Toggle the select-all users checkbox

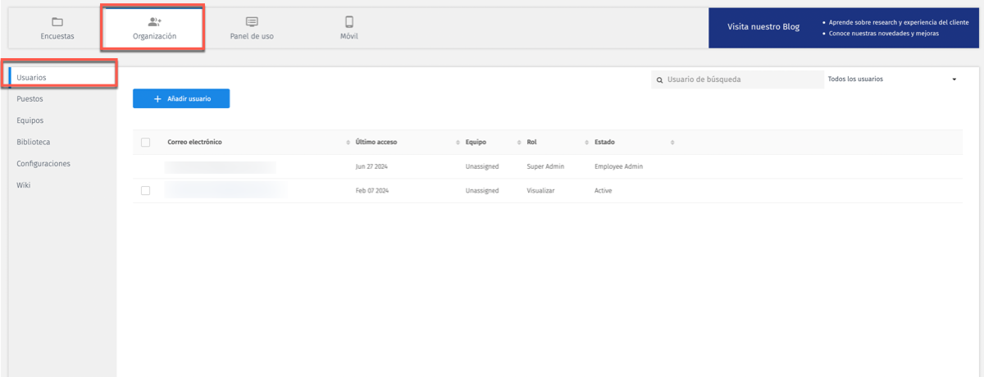point(146,143)
